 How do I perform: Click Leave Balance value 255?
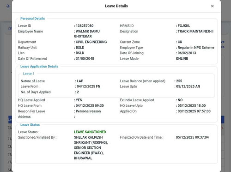tap(179, 81)
